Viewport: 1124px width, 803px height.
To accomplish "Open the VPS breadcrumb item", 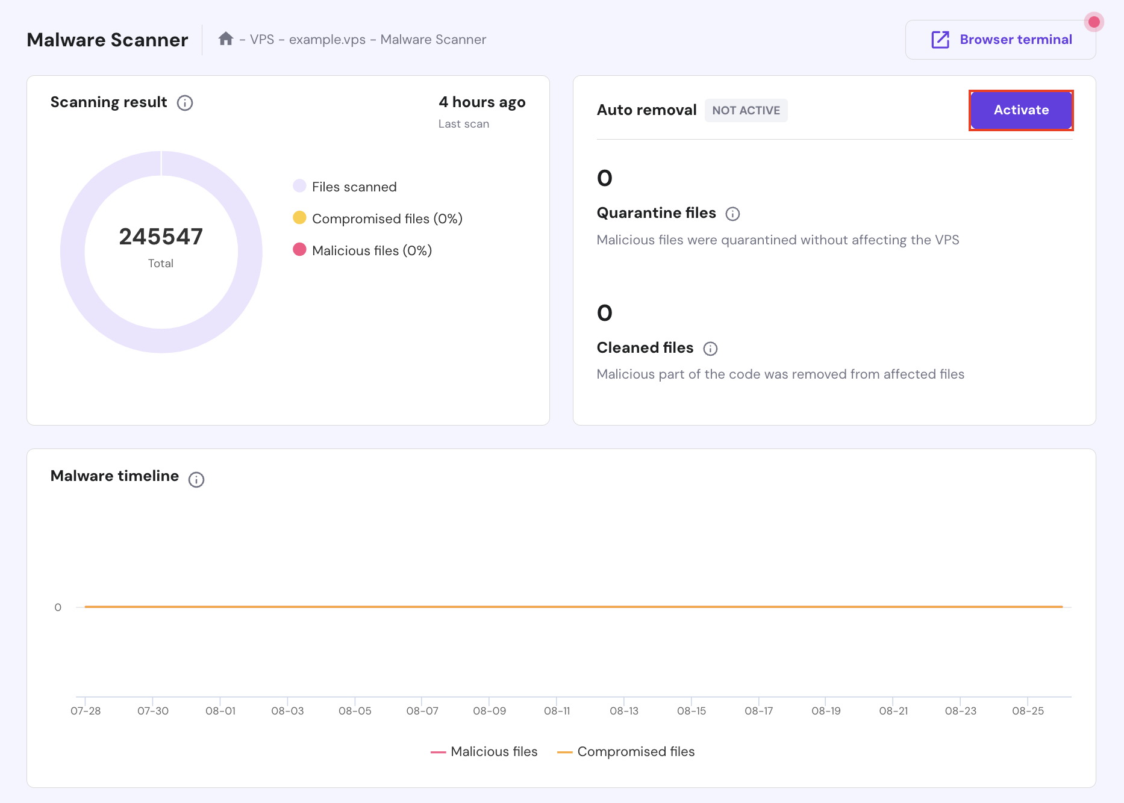I will click(264, 39).
